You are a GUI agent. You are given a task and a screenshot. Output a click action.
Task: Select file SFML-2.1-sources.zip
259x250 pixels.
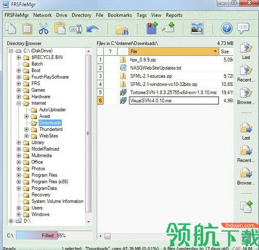pyautogui.click(x=151, y=76)
